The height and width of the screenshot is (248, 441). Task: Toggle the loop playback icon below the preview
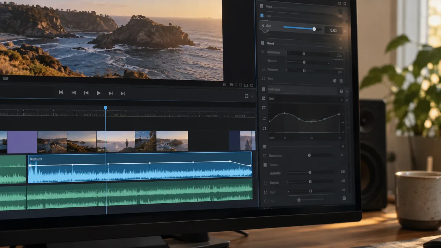click(246, 96)
